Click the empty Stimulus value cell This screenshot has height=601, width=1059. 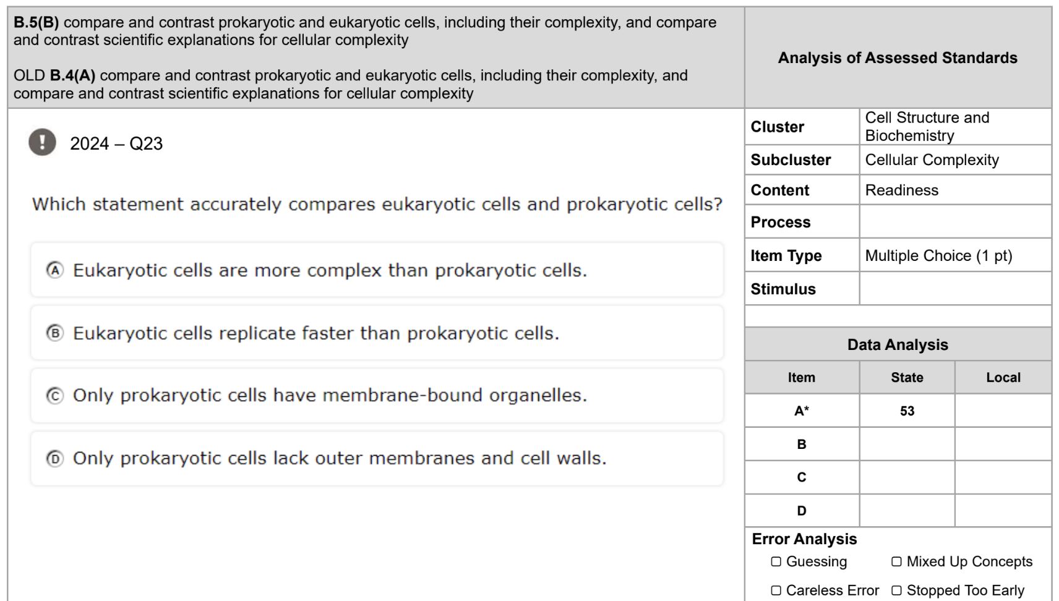(955, 289)
